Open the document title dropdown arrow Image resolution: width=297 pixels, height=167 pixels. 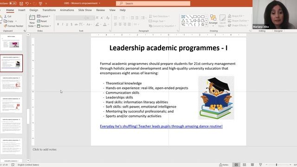[x=99, y=3]
